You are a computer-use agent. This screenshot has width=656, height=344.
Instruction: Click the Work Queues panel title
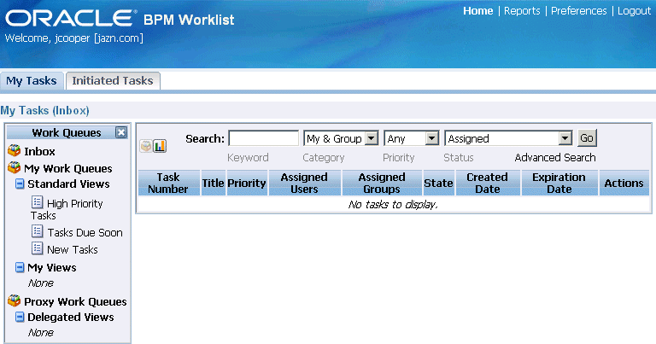point(67,133)
